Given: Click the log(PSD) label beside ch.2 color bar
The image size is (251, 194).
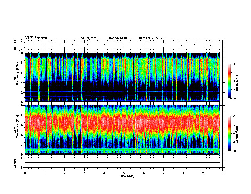Looking at the screenshot, I should [237, 135].
